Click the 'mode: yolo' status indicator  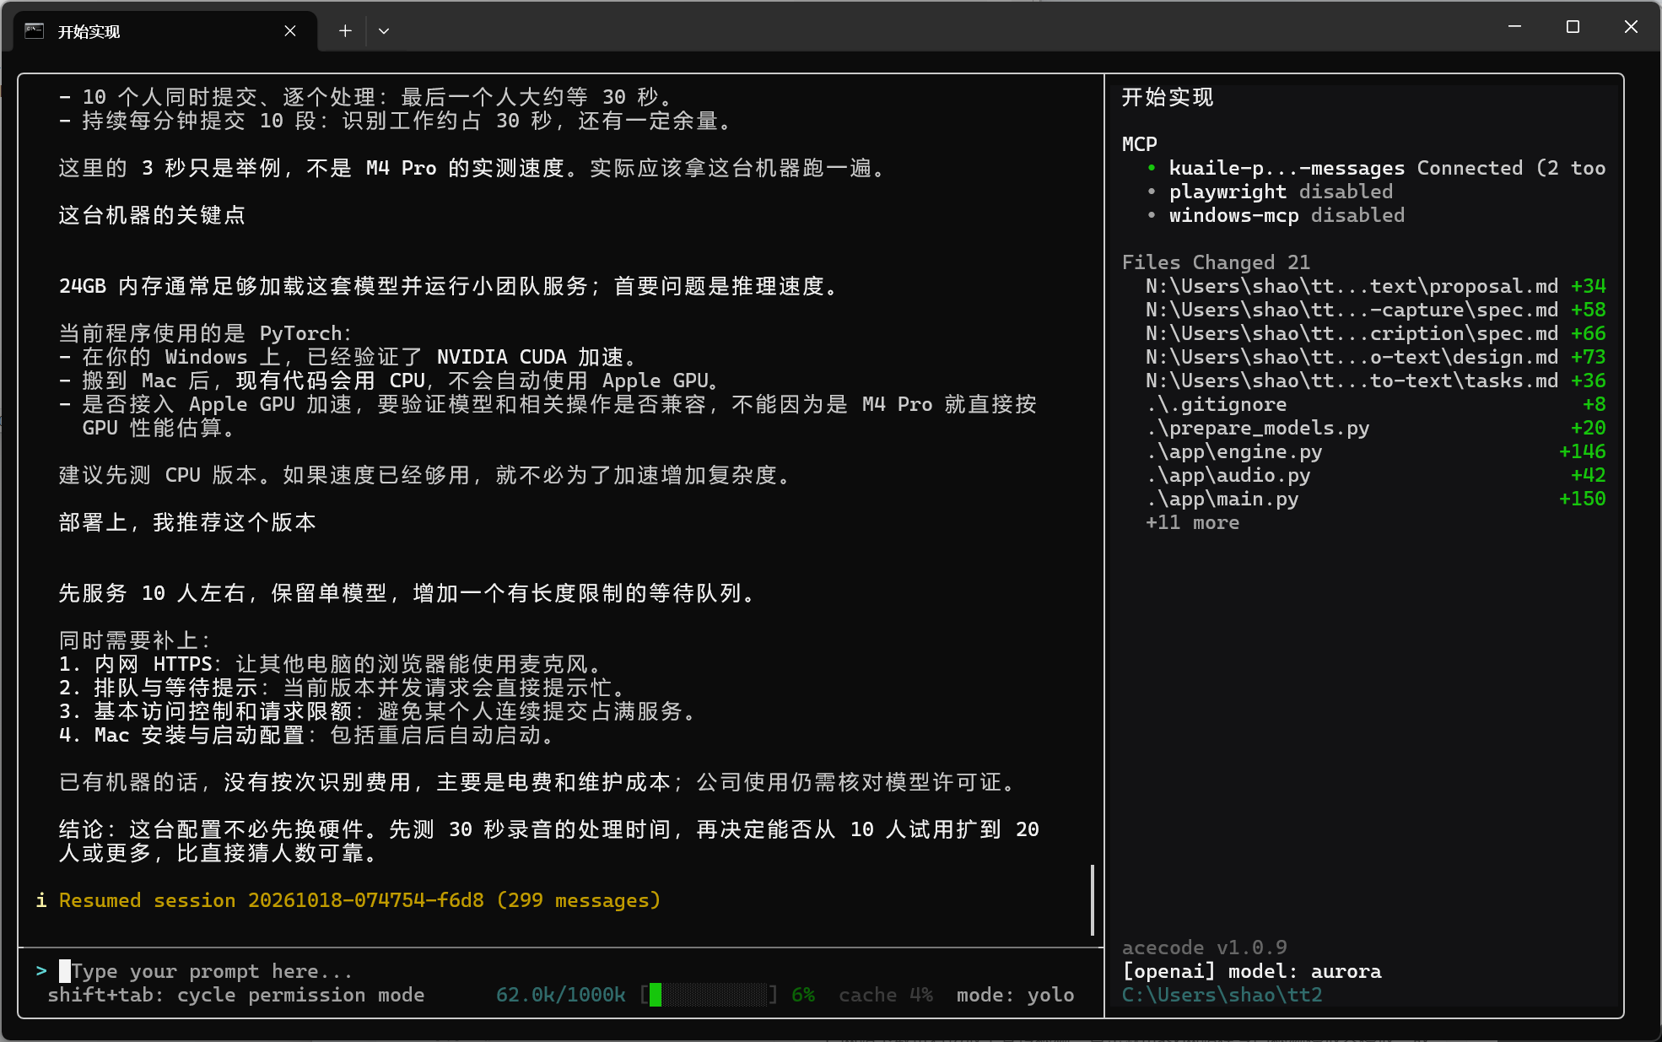[1015, 995]
